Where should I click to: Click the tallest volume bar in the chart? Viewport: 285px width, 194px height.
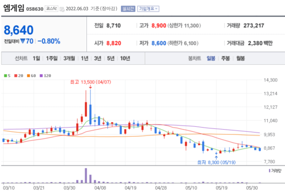point(86,175)
